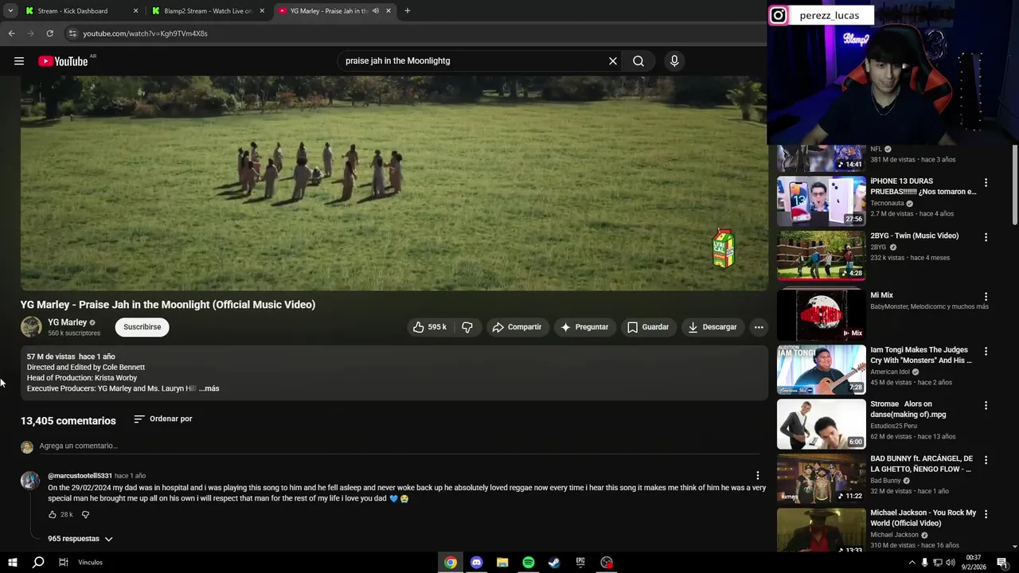Click the magnifier search button
Image resolution: width=1019 pixels, height=573 pixels.
pyautogui.click(x=638, y=61)
